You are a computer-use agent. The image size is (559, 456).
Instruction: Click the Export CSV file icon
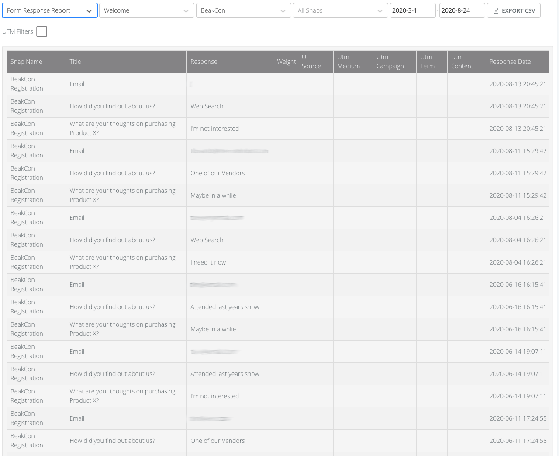496,10
